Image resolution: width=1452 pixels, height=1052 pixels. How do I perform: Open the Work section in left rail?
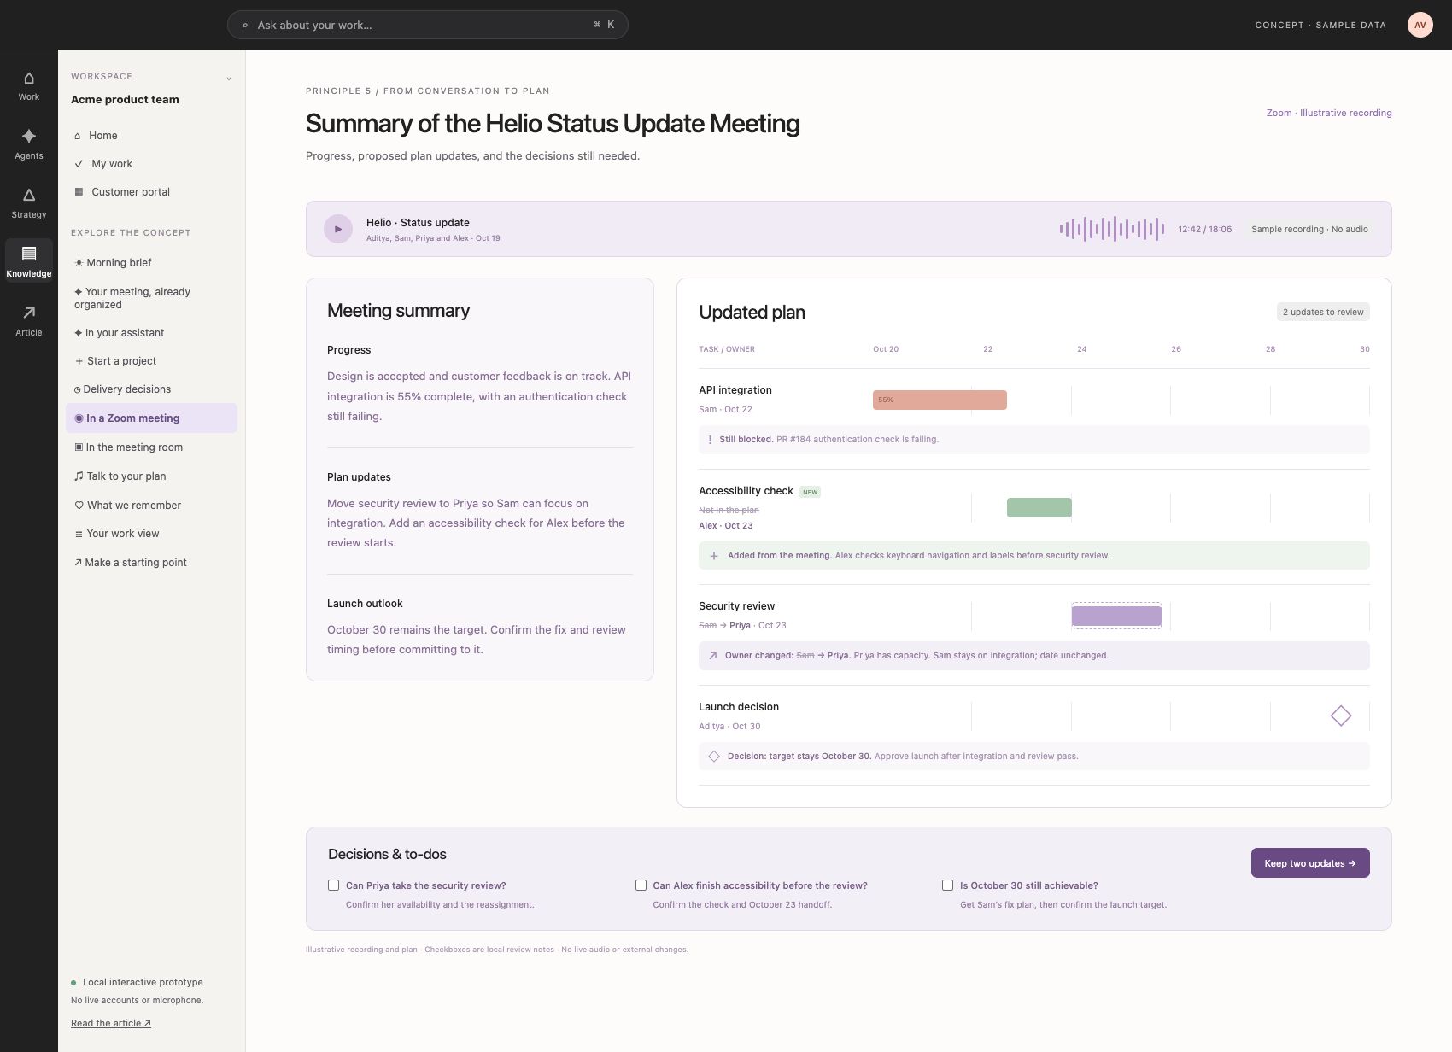pos(29,86)
